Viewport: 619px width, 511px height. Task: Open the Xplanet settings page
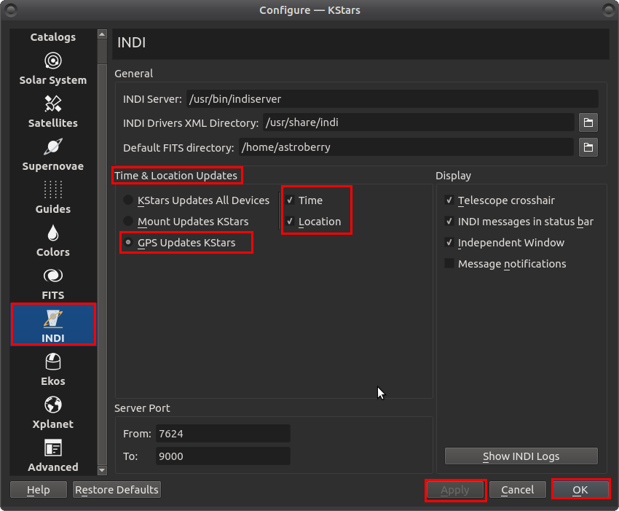(52, 413)
